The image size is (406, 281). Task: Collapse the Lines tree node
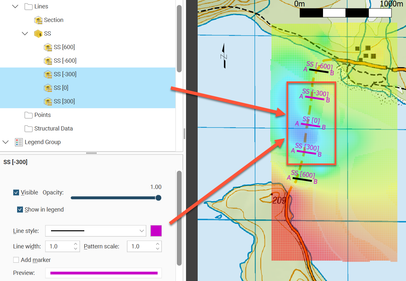click(15, 6)
